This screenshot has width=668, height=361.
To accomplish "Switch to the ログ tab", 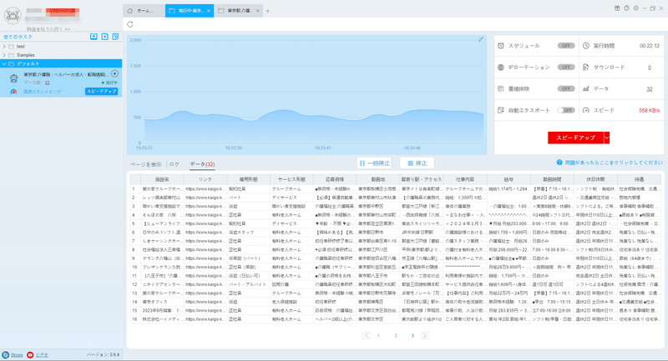I will click(175, 164).
